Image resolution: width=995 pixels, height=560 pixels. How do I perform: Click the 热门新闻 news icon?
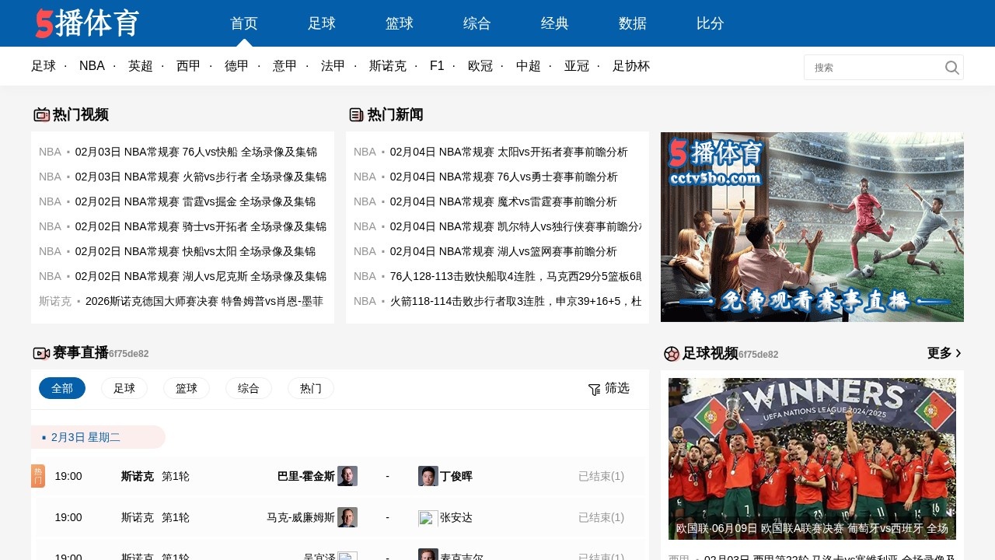point(356,115)
